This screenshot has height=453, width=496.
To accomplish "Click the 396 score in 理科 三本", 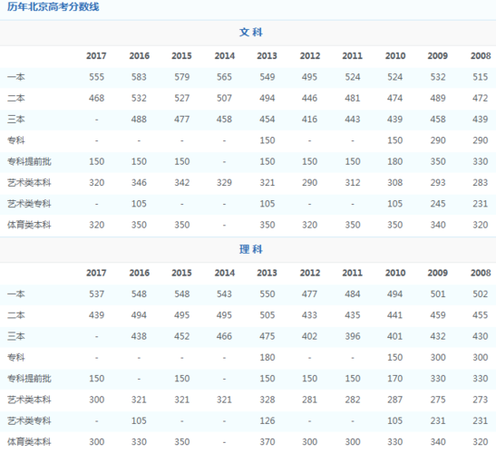I will point(353,337).
